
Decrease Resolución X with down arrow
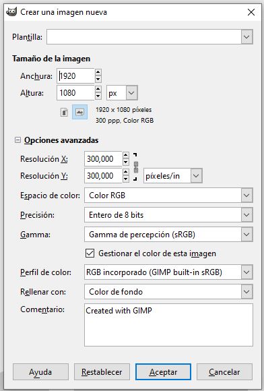pyautogui.click(x=126, y=162)
